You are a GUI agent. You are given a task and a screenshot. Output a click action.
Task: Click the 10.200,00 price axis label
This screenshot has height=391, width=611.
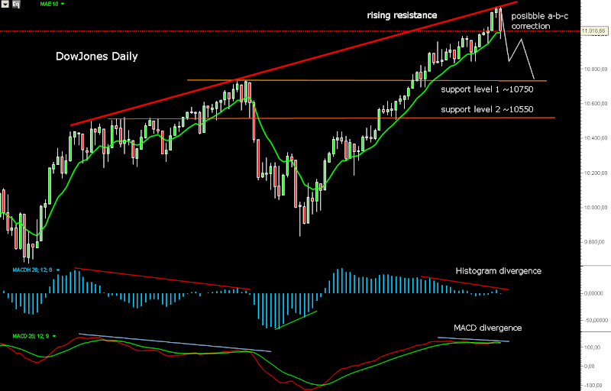pos(595,173)
